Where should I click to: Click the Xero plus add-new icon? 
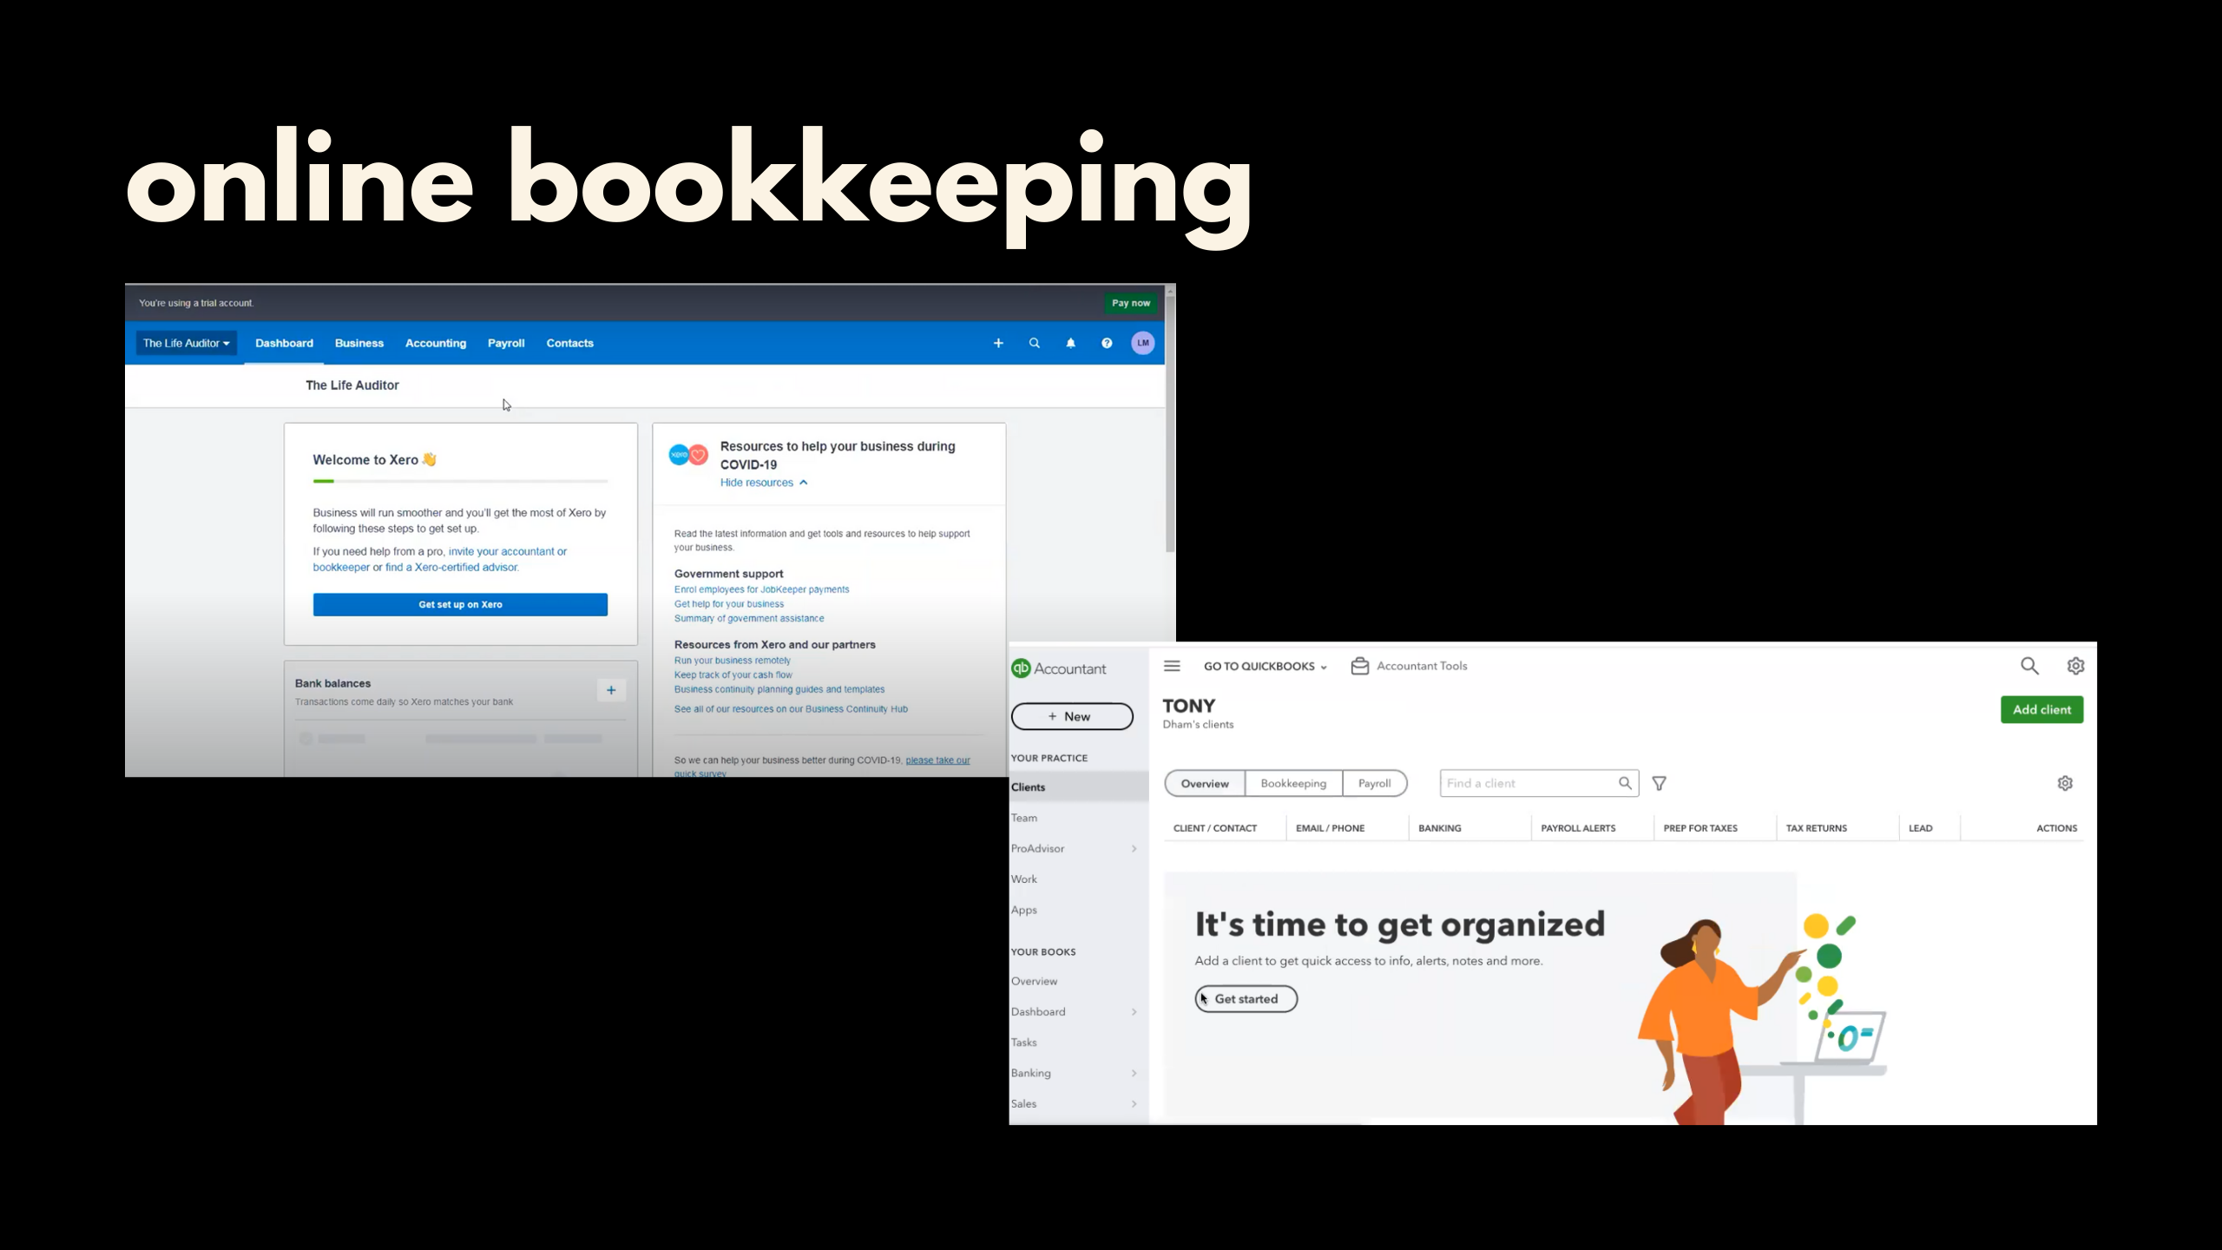(x=998, y=343)
